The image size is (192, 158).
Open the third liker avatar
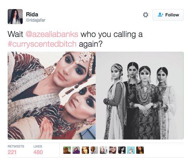pos(85,150)
